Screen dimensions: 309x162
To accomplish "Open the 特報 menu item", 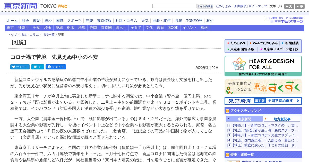I will pos(178,21).
